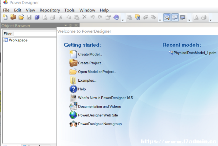Click the Open Model folder icon
The width and height of the screenshot is (218, 146).
click(73, 72)
